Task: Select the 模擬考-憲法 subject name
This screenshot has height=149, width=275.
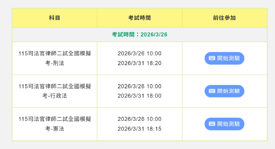Action: 55,124
